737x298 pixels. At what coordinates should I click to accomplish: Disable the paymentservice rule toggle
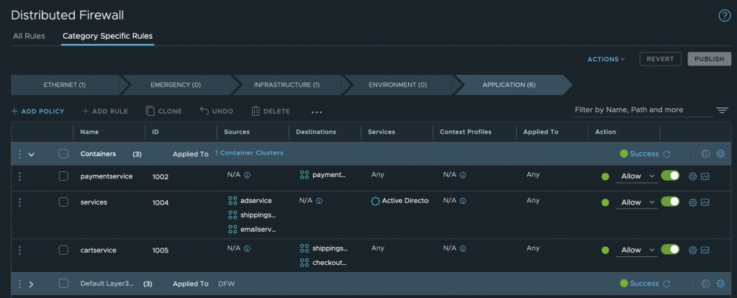[670, 176]
